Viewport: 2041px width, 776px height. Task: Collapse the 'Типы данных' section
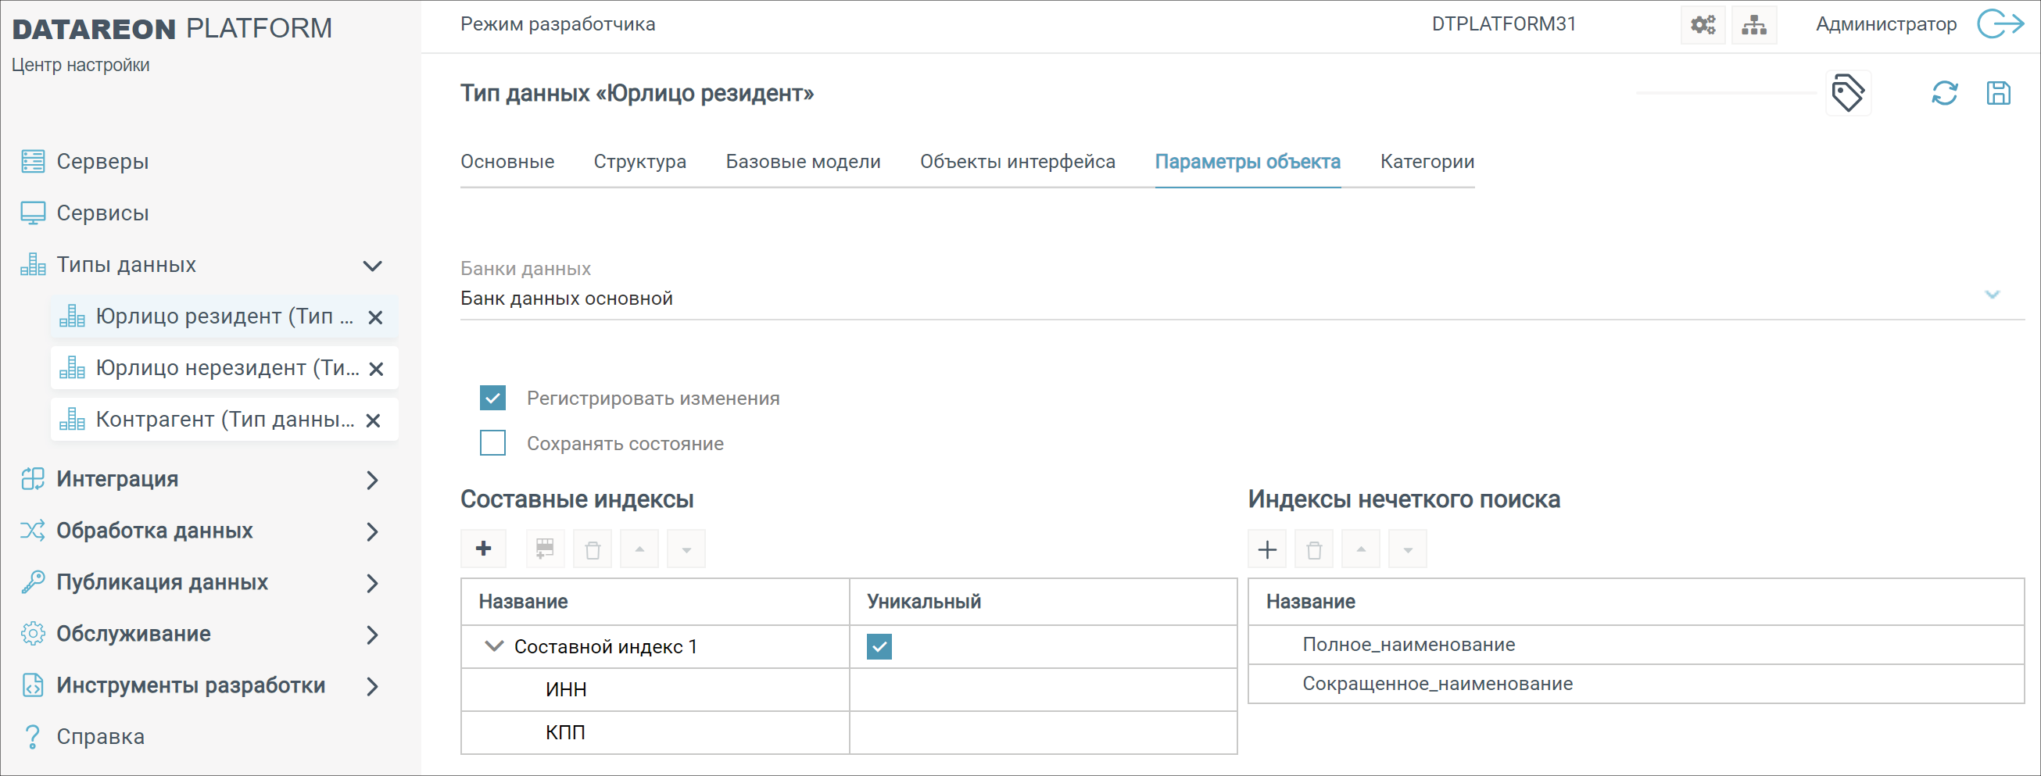pyautogui.click(x=373, y=266)
